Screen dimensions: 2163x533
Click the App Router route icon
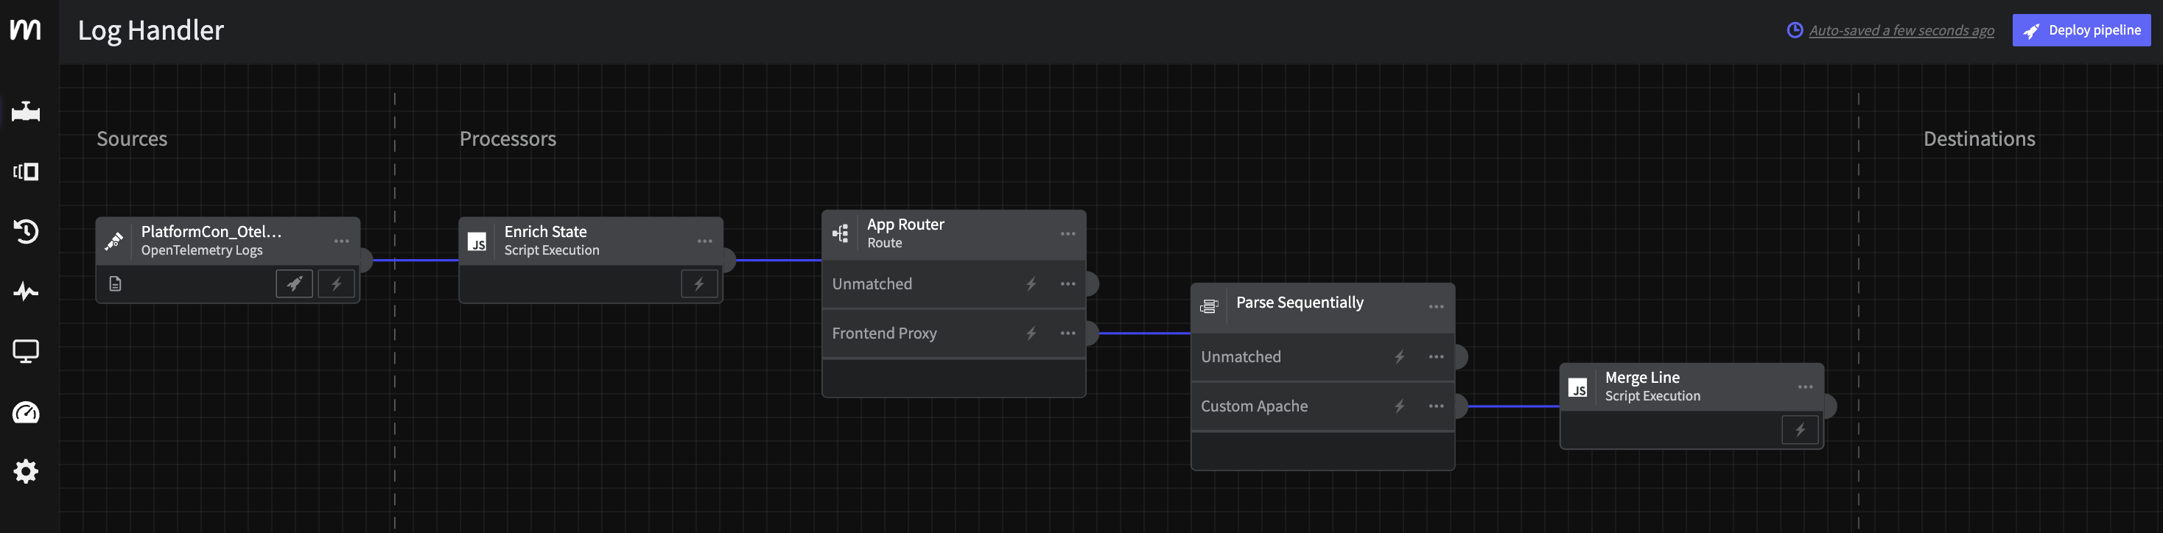tap(841, 233)
